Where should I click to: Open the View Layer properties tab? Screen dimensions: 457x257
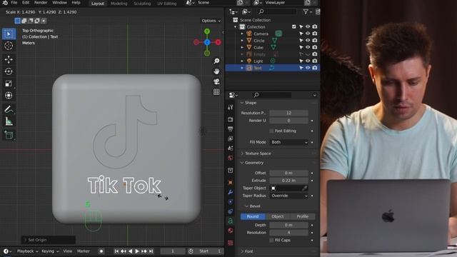(x=230, y=138)
